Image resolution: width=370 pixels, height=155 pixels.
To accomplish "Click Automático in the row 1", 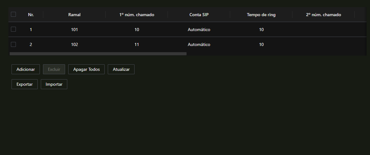I will 199,30.
